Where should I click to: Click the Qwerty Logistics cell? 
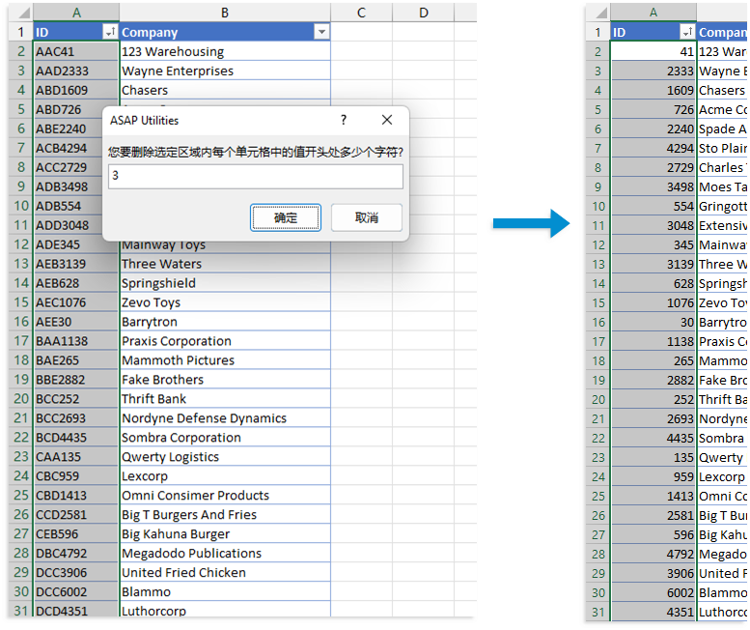click(225, 457)
